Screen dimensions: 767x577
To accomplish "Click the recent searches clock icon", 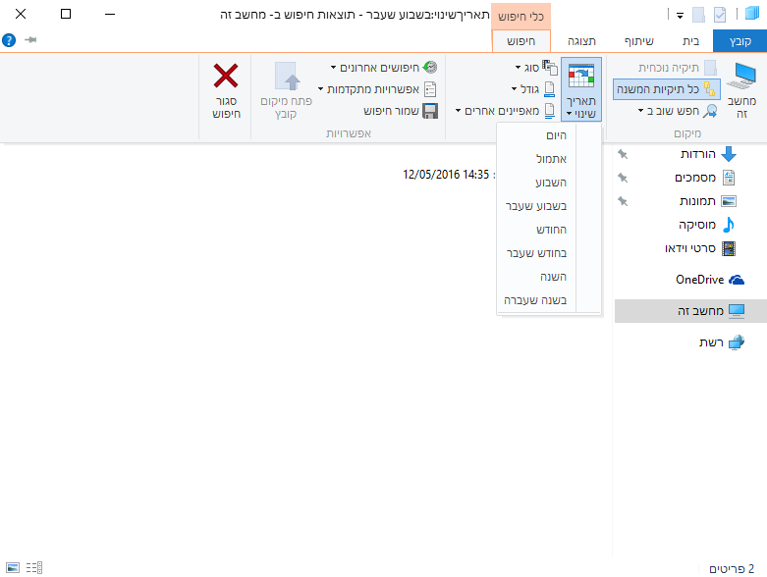I will (430, 67).
